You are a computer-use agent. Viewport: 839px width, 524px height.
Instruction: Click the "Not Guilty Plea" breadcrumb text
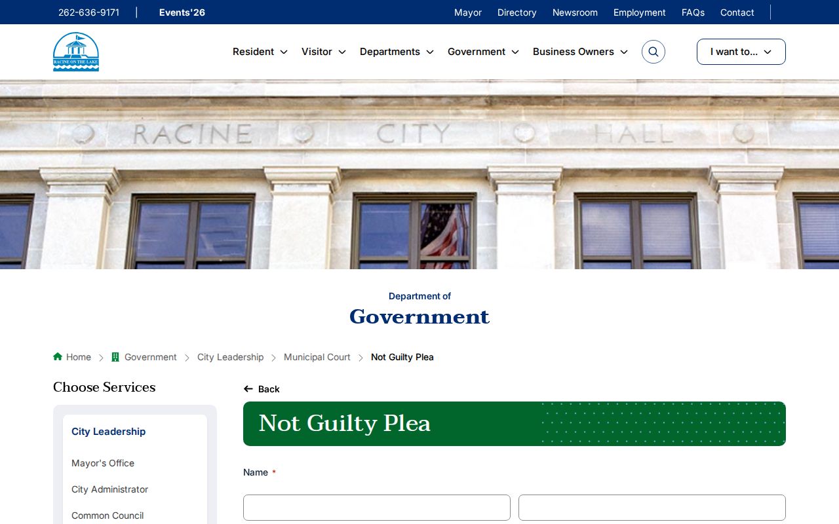[x=402, y=357]
